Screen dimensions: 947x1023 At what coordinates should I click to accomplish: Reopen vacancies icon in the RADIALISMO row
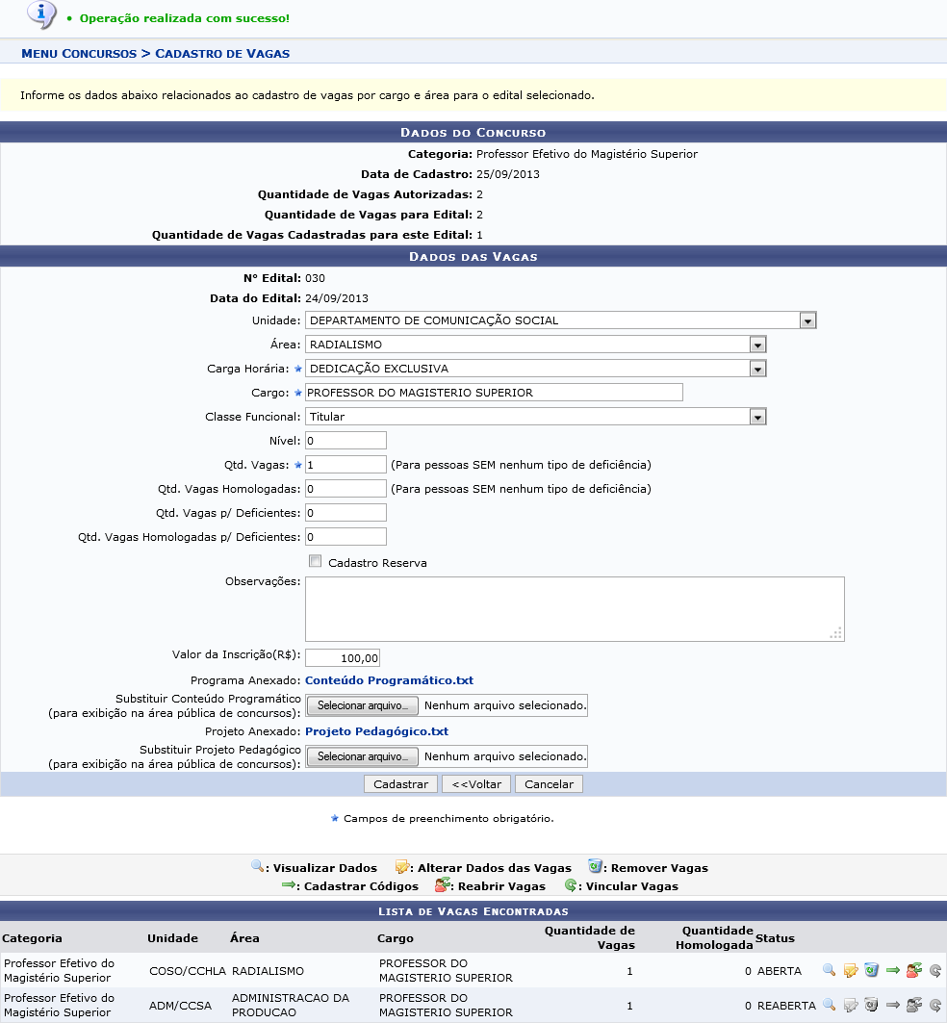(913, 970)
